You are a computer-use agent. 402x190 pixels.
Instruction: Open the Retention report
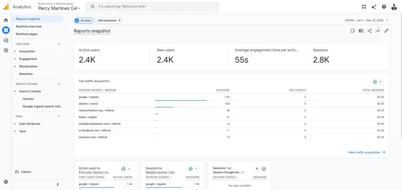(x=26, y=74)
